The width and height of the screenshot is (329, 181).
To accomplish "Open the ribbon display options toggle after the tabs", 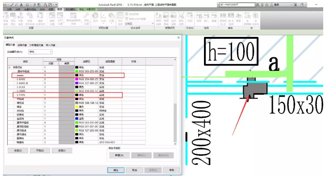I will (x=103, y=9).
